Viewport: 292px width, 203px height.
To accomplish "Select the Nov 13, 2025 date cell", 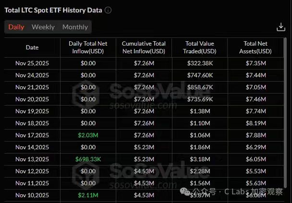I will coord(32,159).
